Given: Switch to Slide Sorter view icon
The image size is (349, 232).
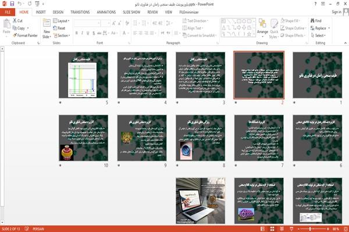Looking at the screenshot, I should 272,229.
